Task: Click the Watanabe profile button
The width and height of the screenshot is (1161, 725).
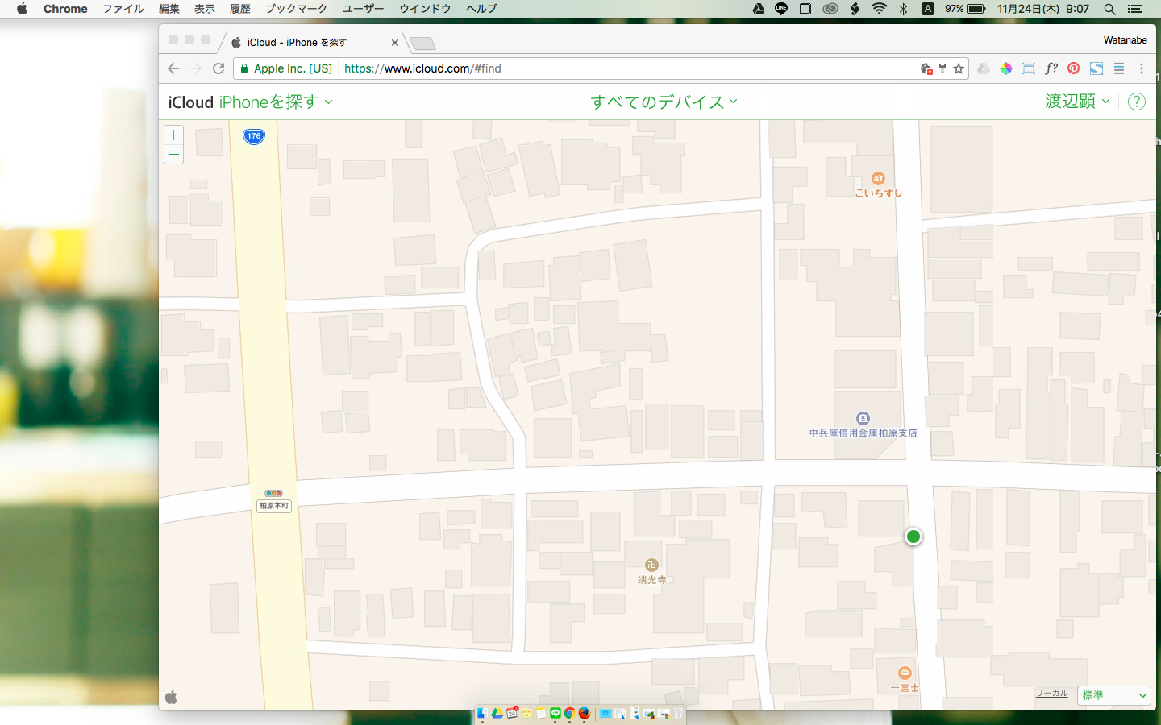Action: [x=1126, y=40]
